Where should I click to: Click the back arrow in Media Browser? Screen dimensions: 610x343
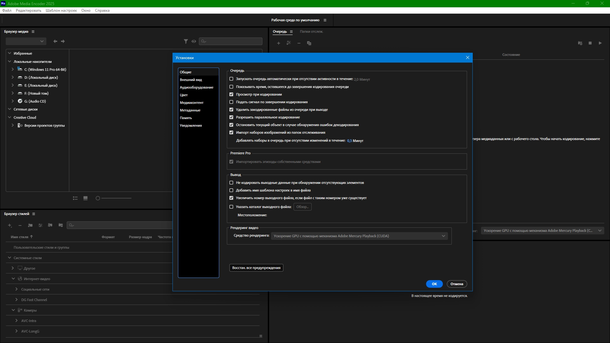pyautogui.click(x=55, y=41)
